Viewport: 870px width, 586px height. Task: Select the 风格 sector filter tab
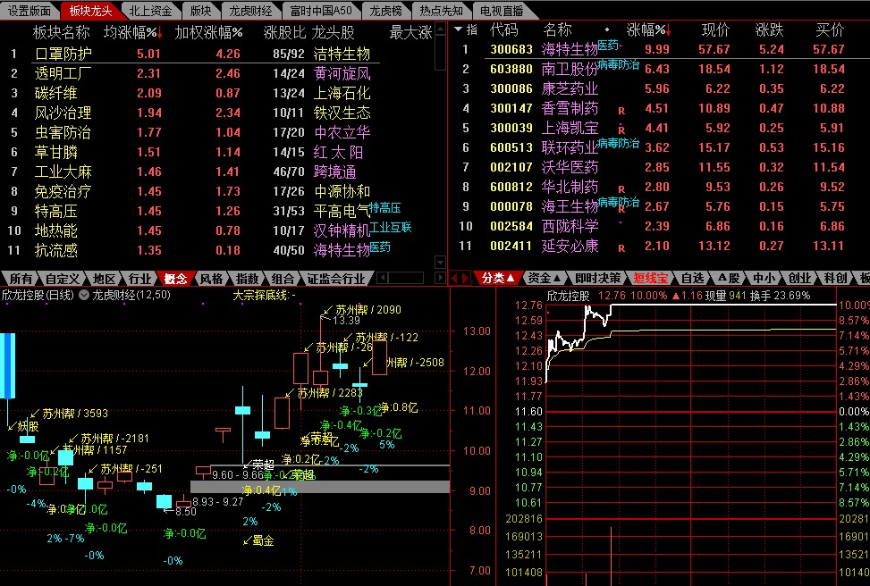click(211, 279)
